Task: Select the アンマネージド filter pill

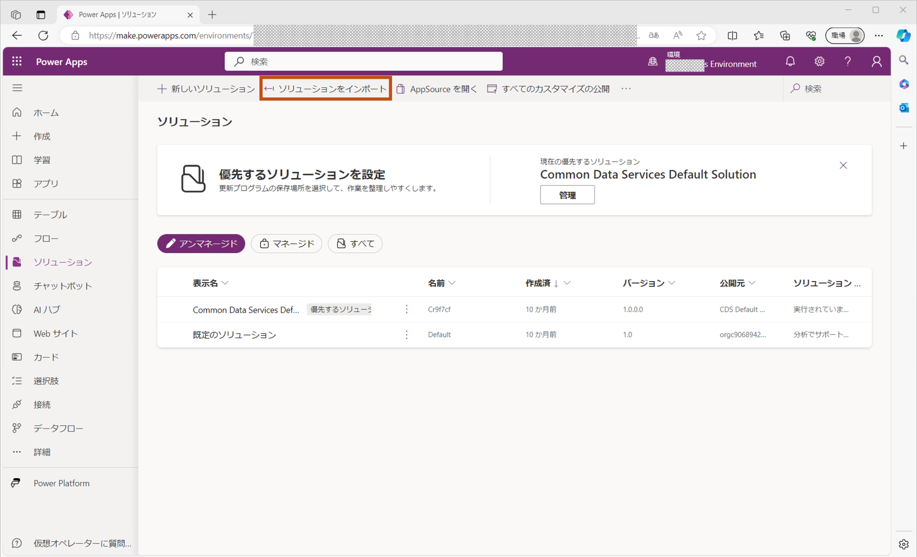Action: click(x=201, y=243)
